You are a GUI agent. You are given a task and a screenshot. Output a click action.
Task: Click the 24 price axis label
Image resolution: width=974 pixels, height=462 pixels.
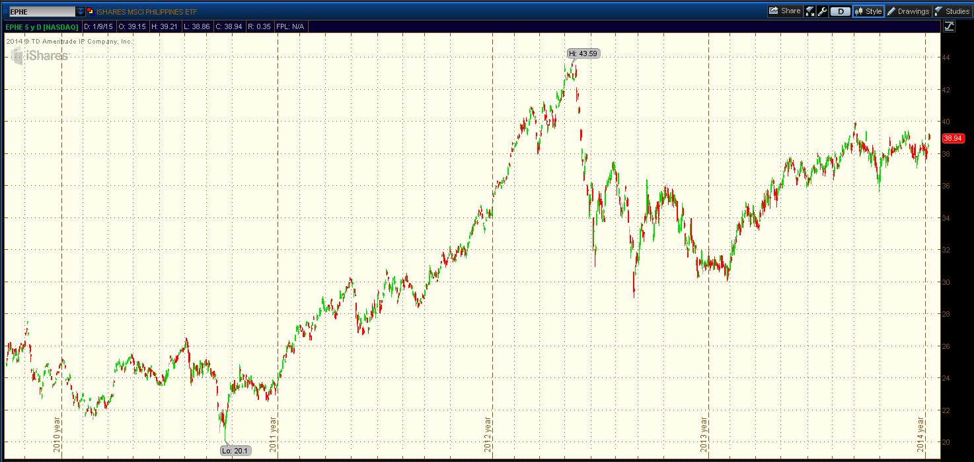click(x=946, y=378)
